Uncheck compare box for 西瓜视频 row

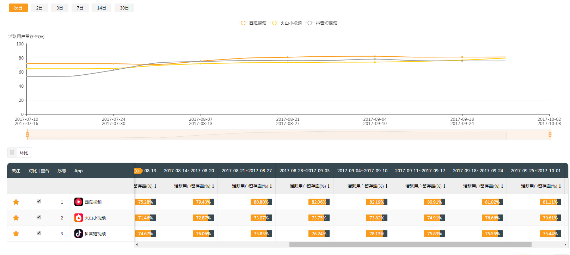pyautogui.click(x=39, y=201)
